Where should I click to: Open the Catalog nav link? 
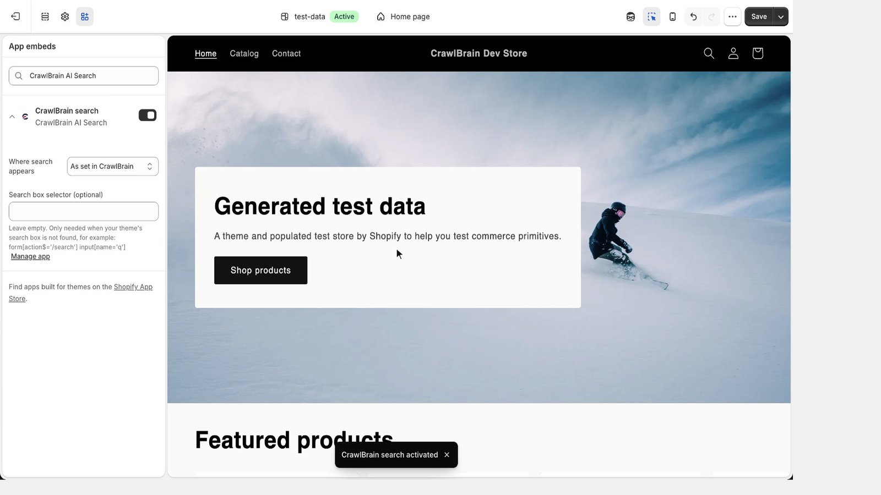tap(244, 53)
